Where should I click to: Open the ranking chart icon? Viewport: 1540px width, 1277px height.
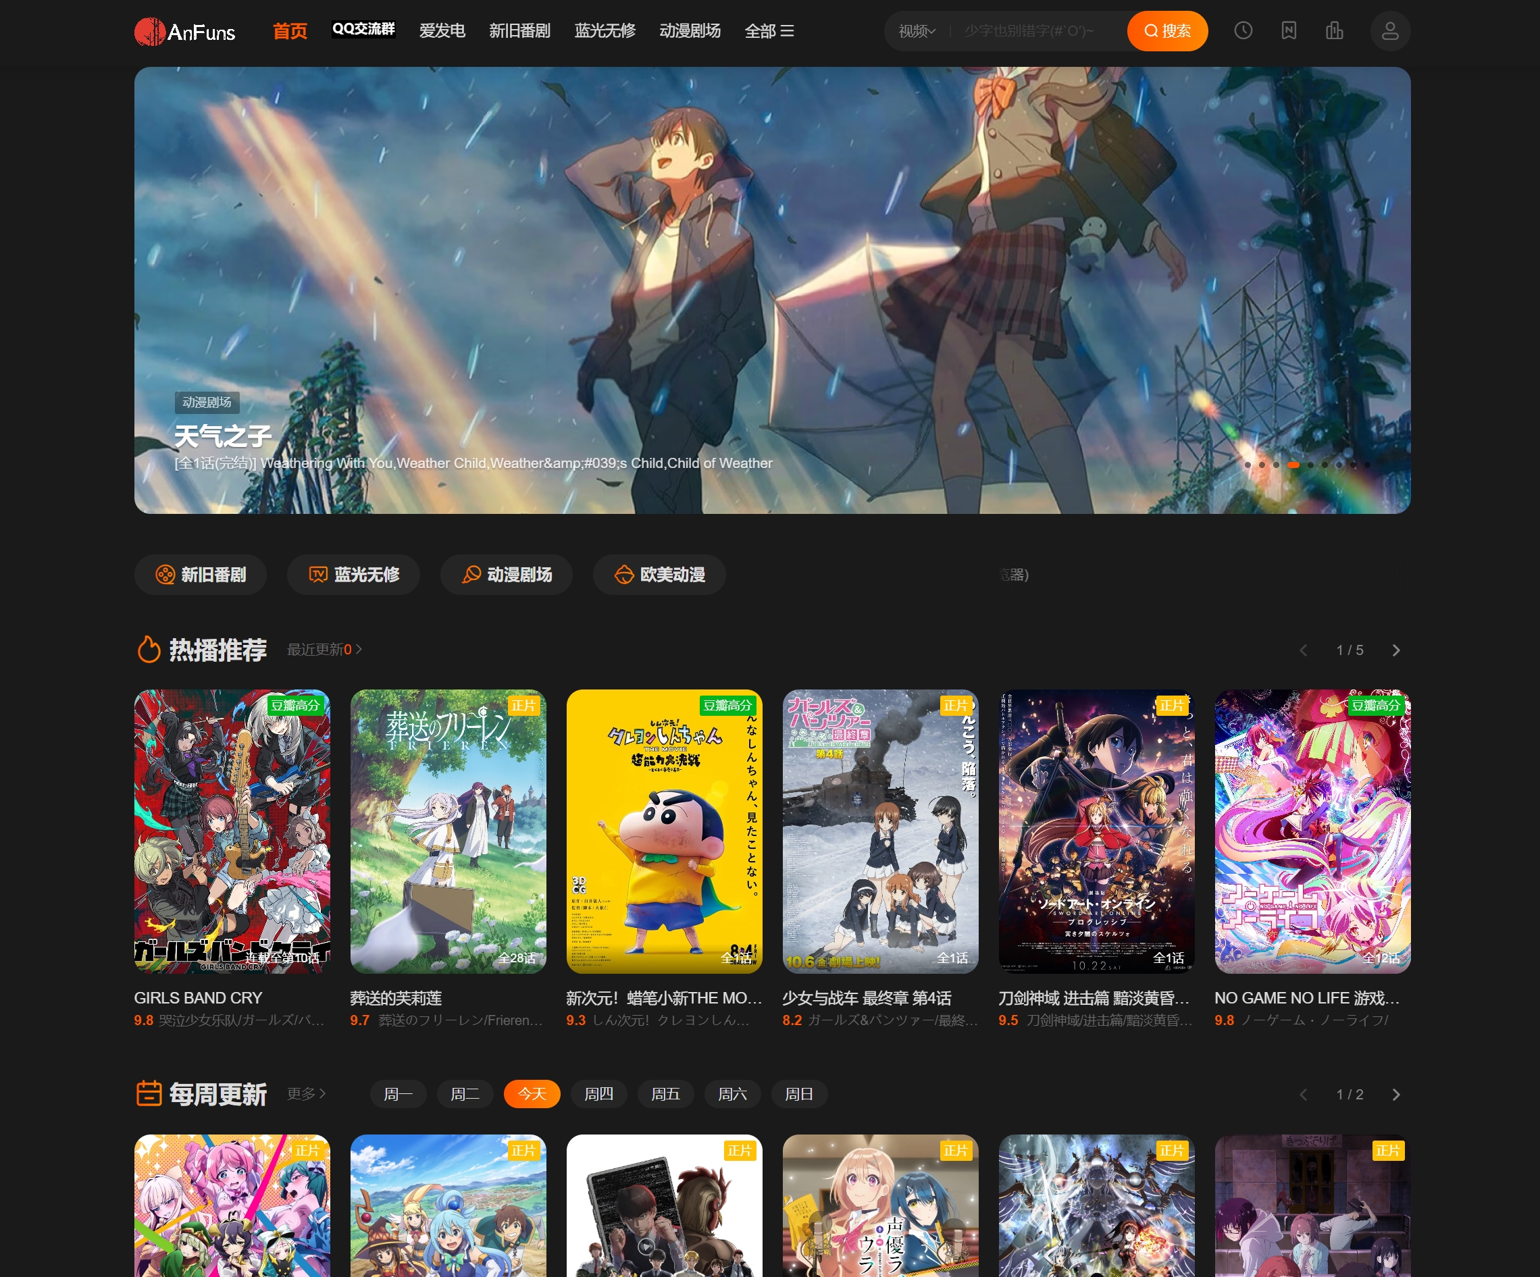tap(1334, 31)
